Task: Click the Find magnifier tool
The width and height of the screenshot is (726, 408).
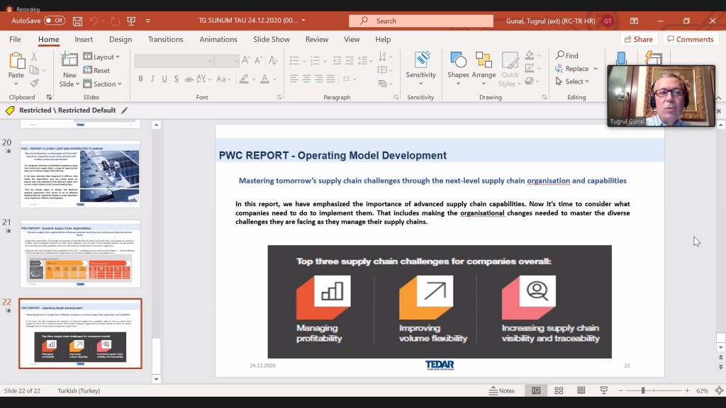Action: click(x=567, y=55)
